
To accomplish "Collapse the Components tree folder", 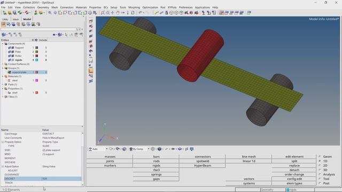I will coord(3,44).
